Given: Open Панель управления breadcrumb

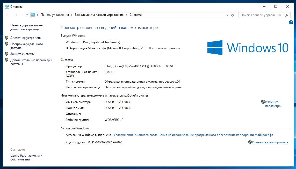Looking at the screenshot, I should click(x=55, y=15).
